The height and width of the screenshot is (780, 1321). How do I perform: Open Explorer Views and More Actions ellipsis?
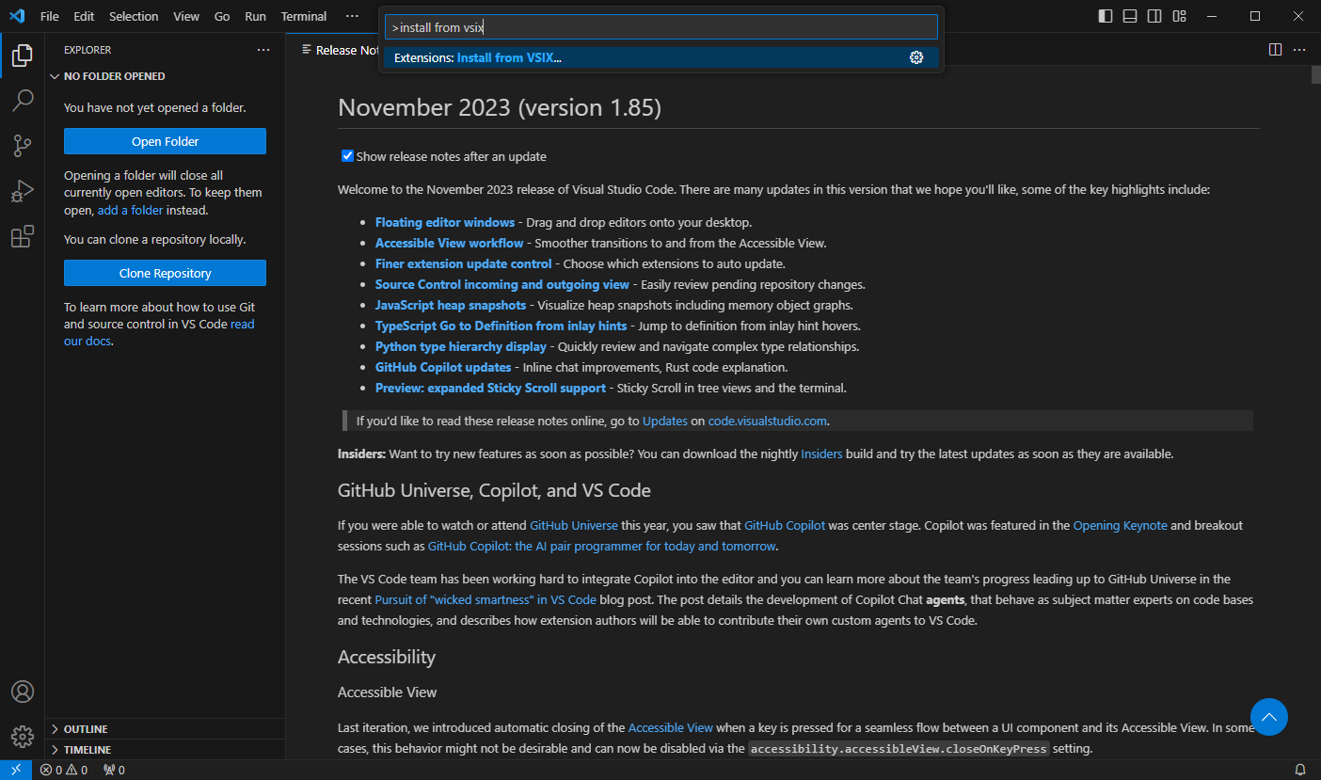263,50
